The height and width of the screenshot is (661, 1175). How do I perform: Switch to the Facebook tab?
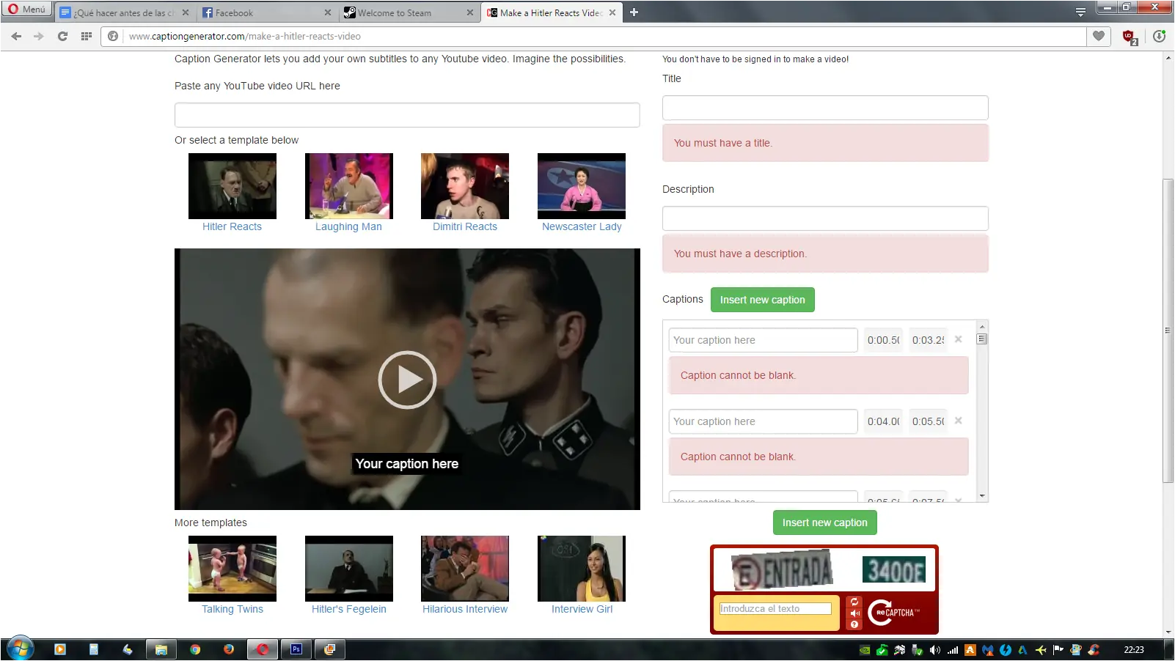[266, 13]
